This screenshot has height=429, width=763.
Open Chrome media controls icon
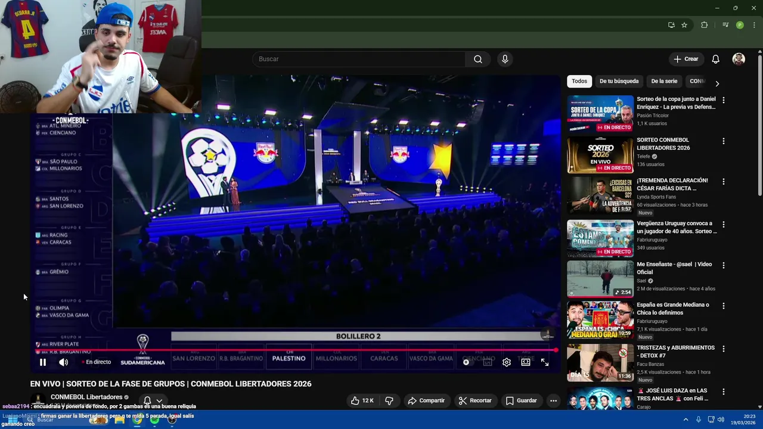(725, 25)
